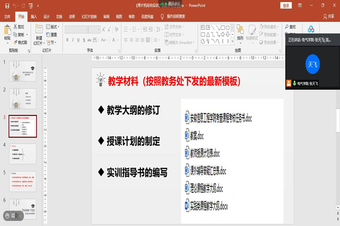Click the decrease font size icon
Image resolution: width=340 pixels, height=226 pixels.
109,30
